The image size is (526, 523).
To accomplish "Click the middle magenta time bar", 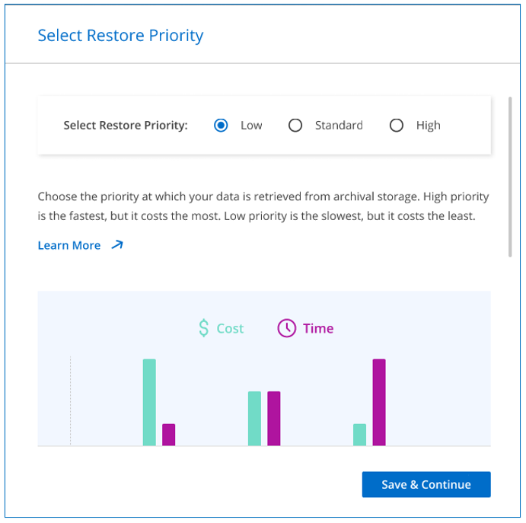I will [x=274, y=418].
